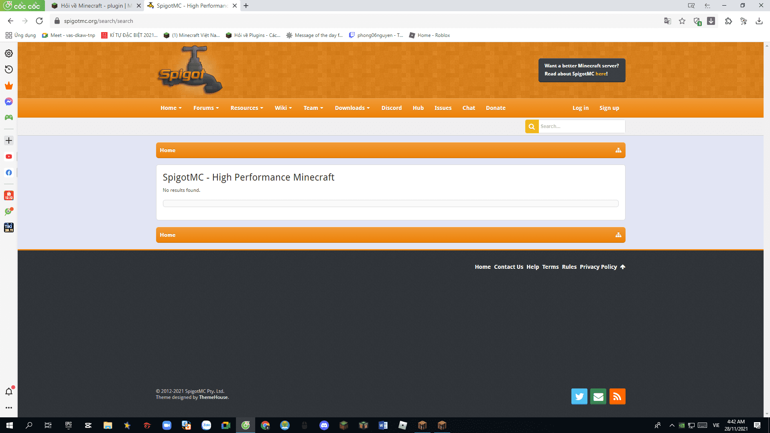Open the 'here' SpigotMC info link
This screenshot has width=770, height=433.
(x=601, y=74)
